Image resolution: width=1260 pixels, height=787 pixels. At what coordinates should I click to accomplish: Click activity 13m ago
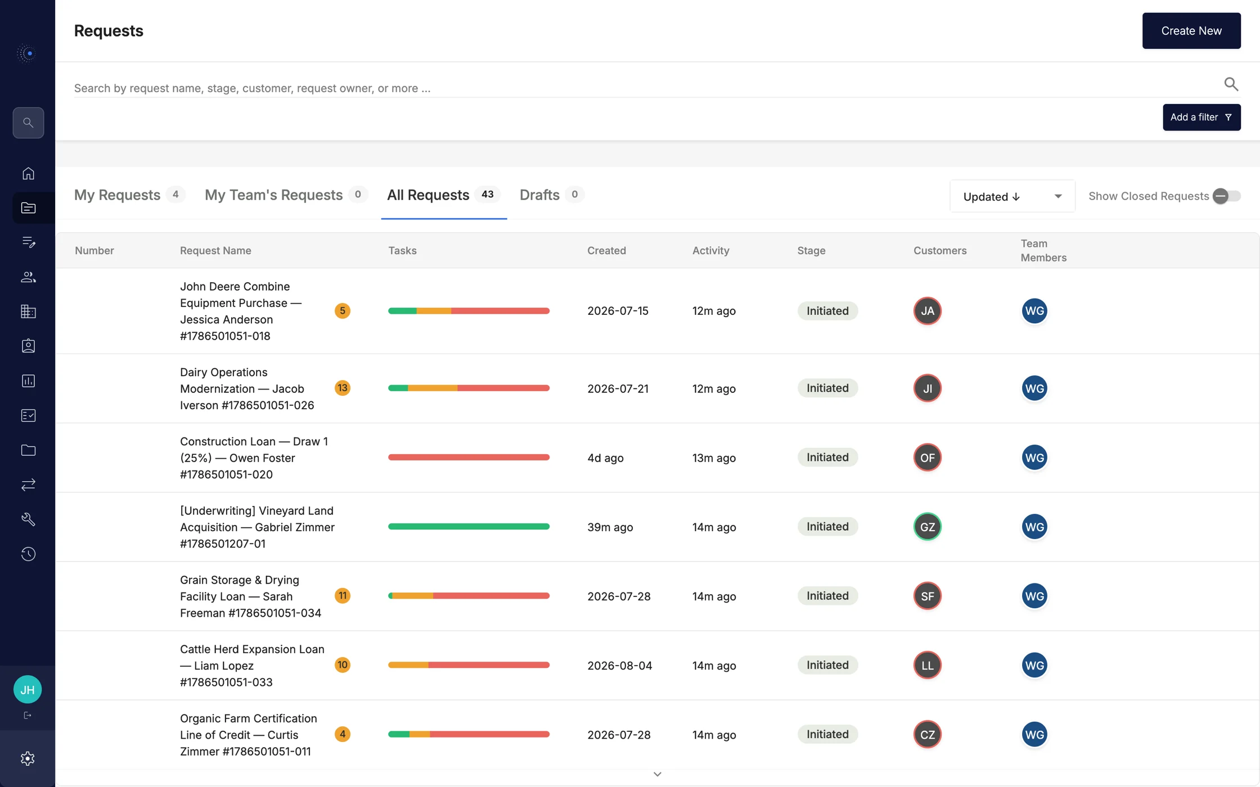(714, 458)
